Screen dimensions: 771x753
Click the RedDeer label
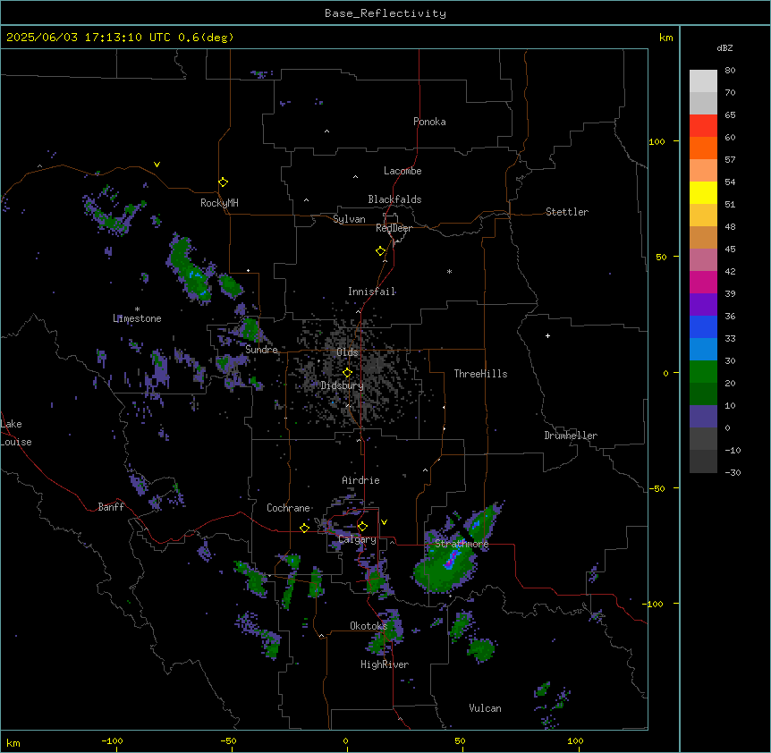pyautogui.click(x=394, y=228)
